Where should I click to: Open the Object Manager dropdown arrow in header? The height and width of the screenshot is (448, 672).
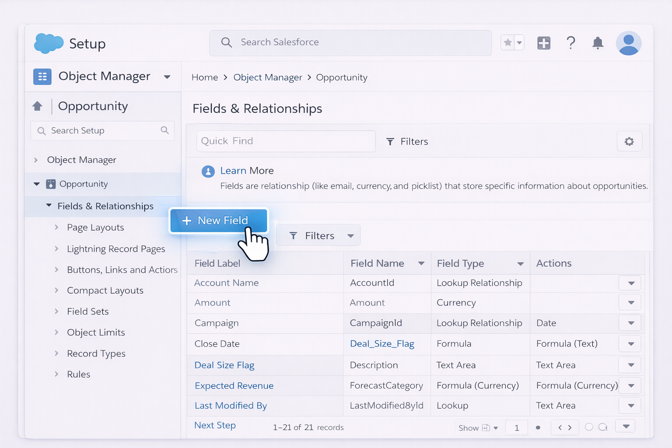167,77
